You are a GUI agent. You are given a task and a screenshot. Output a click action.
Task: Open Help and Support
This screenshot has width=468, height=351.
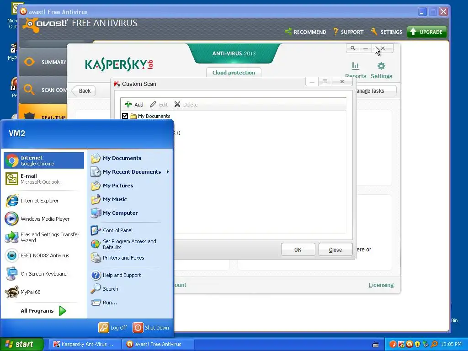(130, 275)
